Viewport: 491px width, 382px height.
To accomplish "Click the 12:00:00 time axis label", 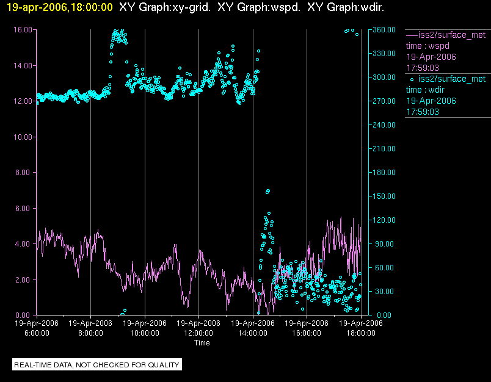I will coord(198,333).
